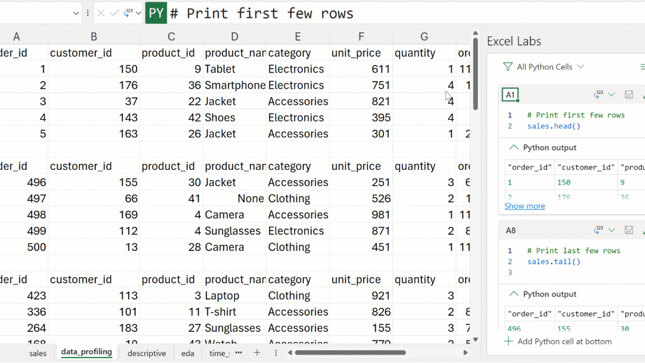This screenshot has width=645, height=363.
Task: Switch to the eda sheet tab
Action: pos(188,353)
